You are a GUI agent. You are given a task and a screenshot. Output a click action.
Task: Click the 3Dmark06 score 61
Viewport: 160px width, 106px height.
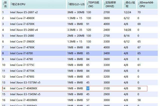139,65
